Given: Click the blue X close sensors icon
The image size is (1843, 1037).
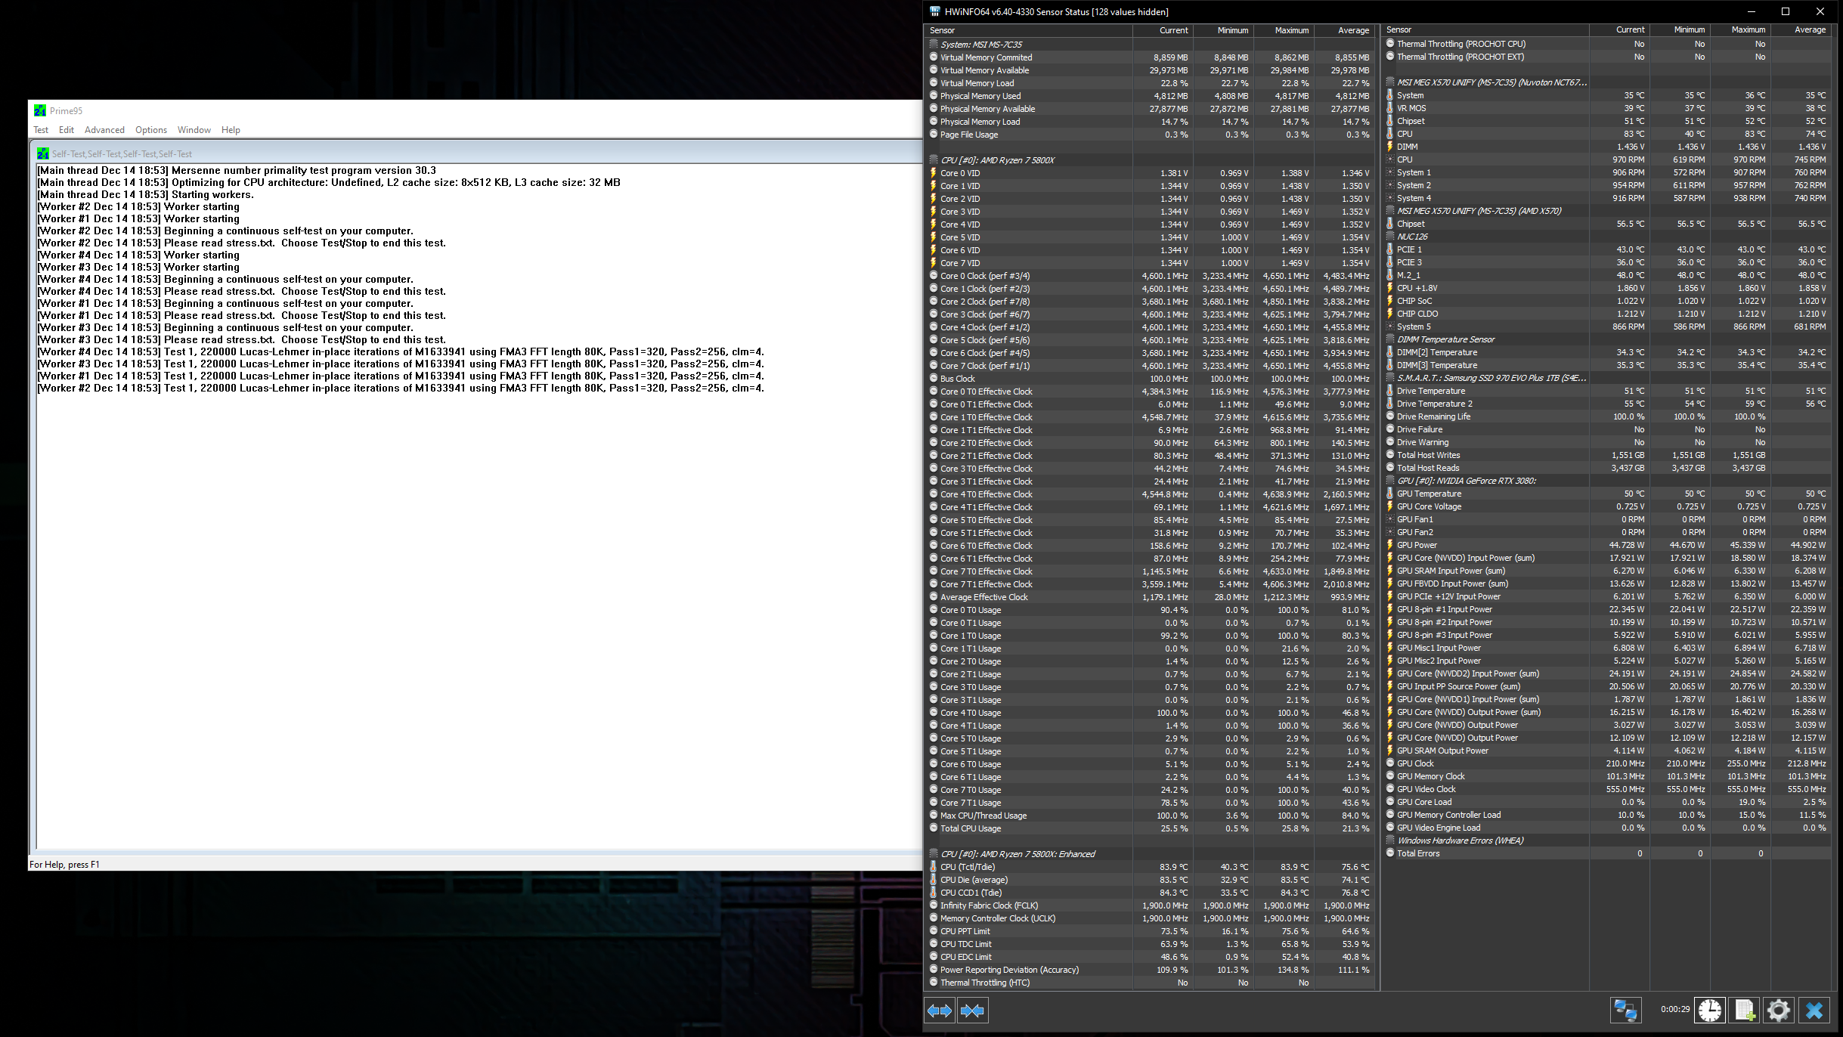Looking at the screenshot, I should click(1814, 1010).
